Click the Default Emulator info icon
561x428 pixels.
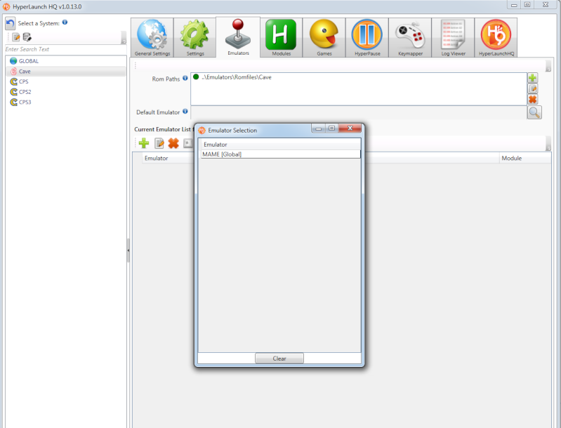click(x=185, y=111)
